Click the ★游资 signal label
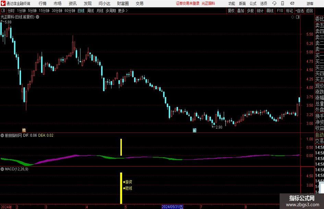Image resolution: width=324 pixels, height=209 pixels. (x=128, y=182)
